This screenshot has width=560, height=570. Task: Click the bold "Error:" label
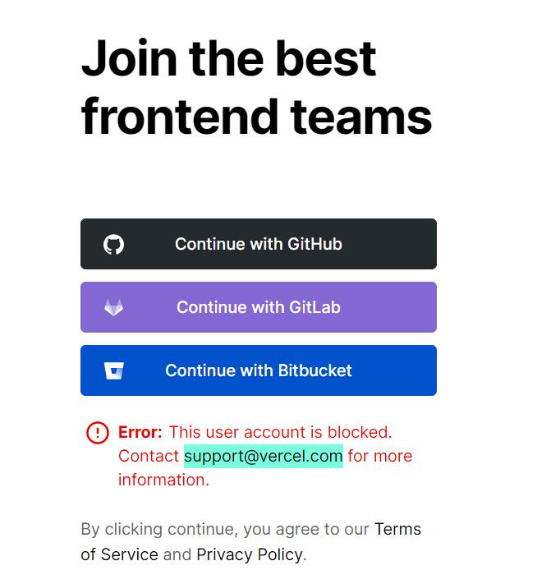[140, 432]
